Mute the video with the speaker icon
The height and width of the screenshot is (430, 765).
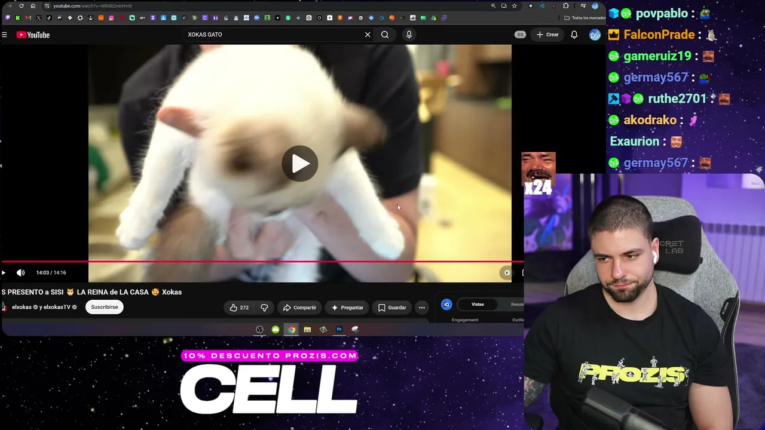click(20, 273)
